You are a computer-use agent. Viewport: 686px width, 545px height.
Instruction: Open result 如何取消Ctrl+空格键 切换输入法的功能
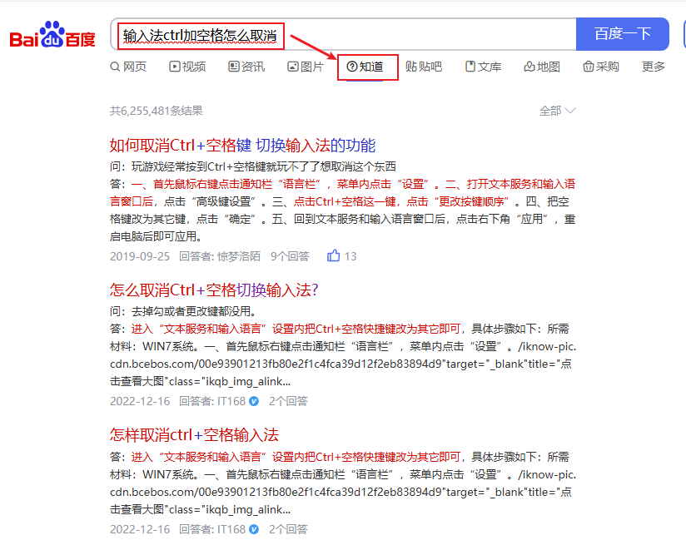[x=242, y=145]
